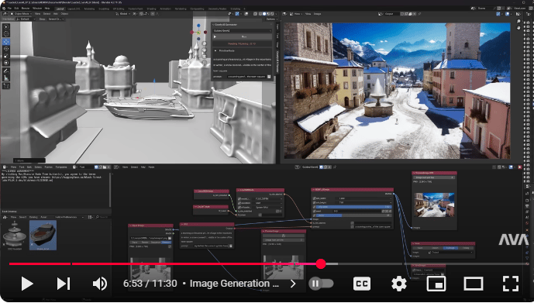Open Global transform orientation dropdown
Screen dimensions: 534x303
tap(123, 14)
